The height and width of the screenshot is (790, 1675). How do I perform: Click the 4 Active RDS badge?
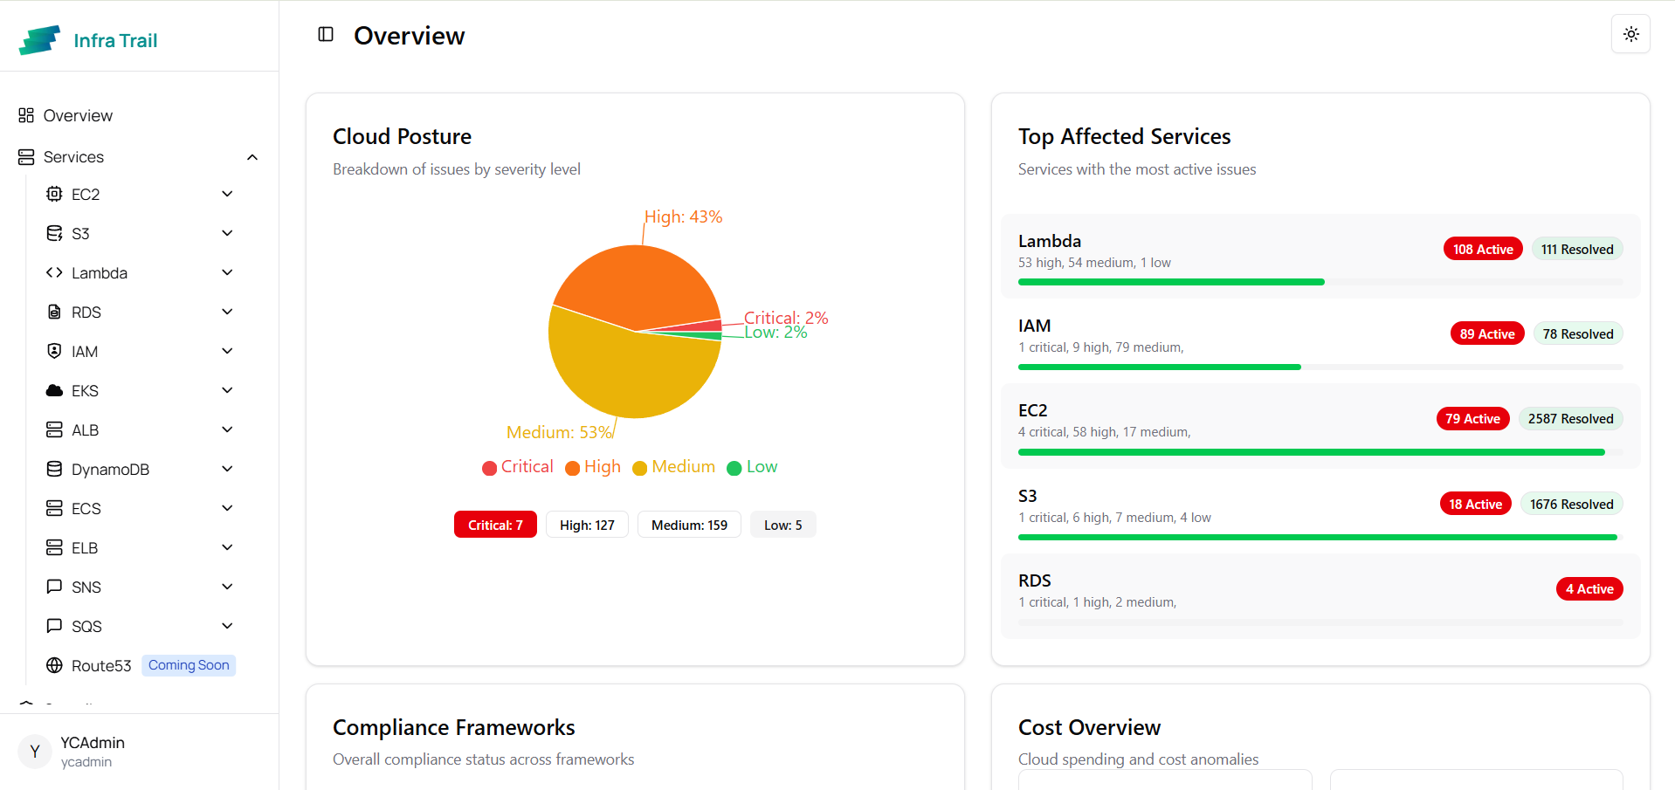[1589, 588]
